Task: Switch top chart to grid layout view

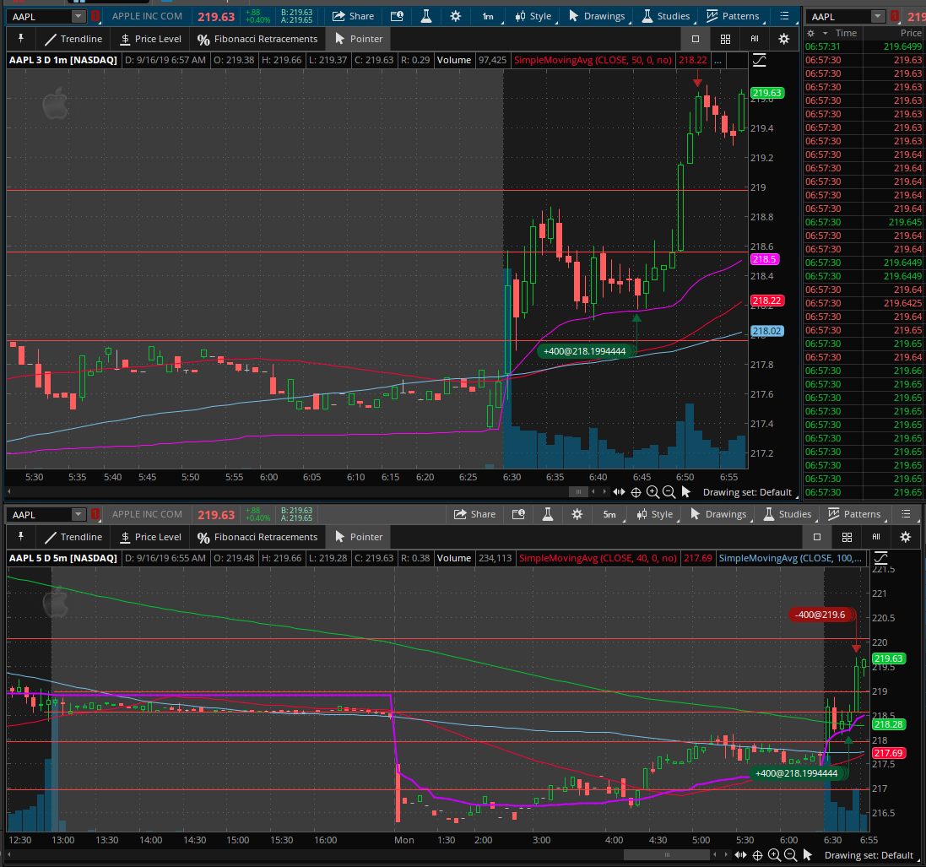Action: [725, 39]
